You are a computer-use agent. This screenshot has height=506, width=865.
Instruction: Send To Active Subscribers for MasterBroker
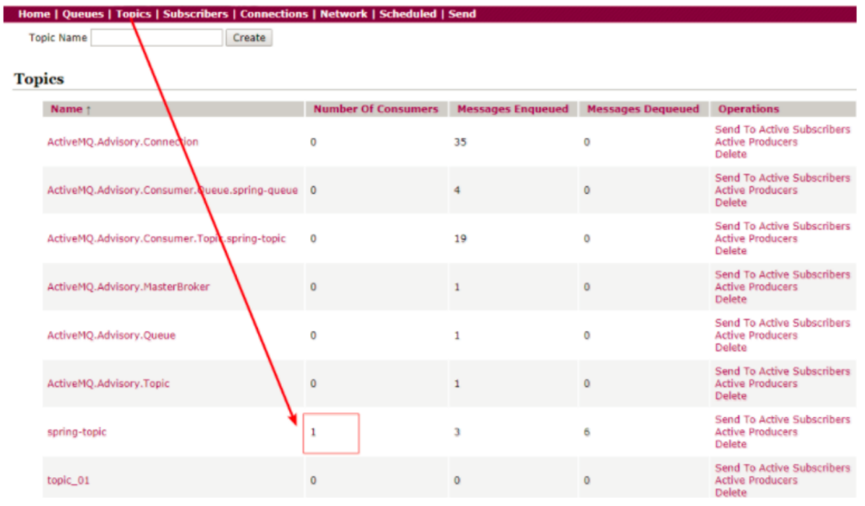(x=783, y=275)
